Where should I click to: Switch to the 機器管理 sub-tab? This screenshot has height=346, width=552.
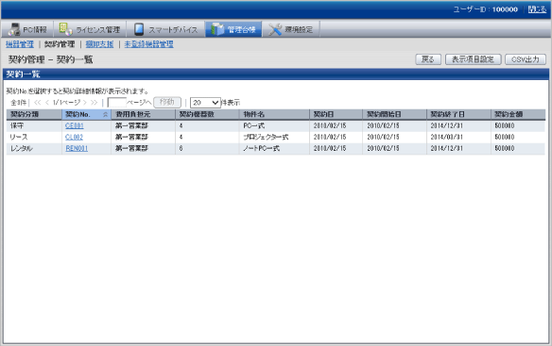click(20, 44)
